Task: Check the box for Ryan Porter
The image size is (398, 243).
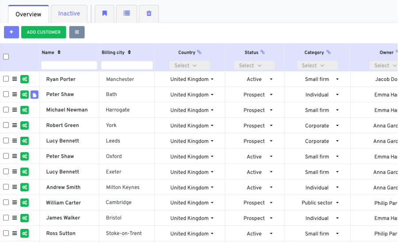Action: 6,79
